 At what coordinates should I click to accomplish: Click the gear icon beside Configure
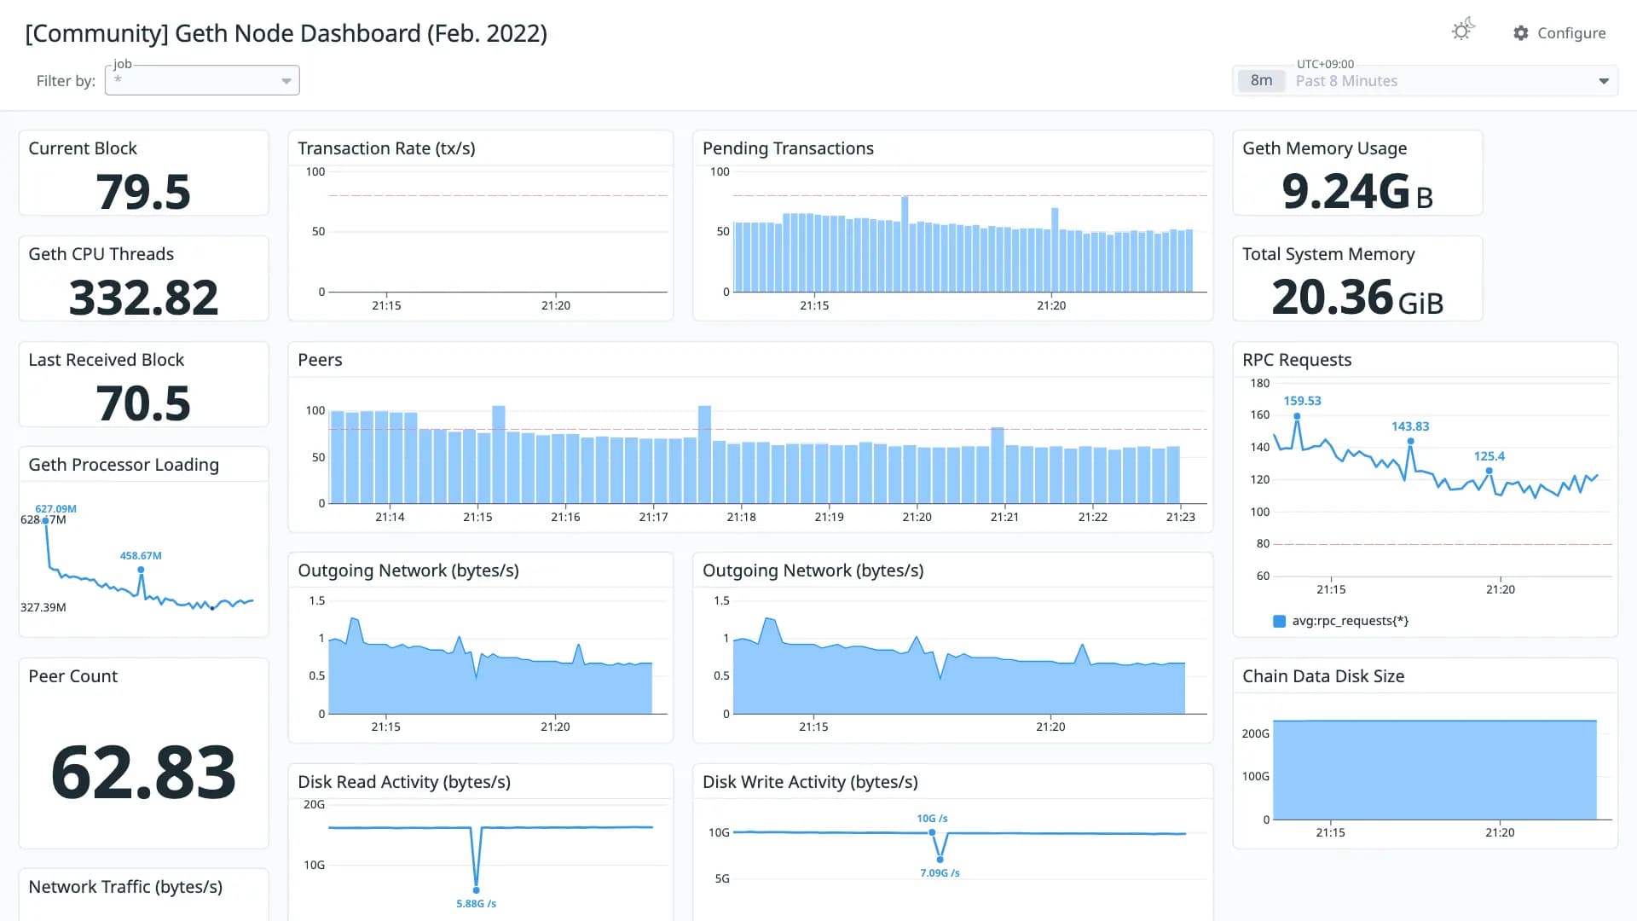[x=1521, y=32]
